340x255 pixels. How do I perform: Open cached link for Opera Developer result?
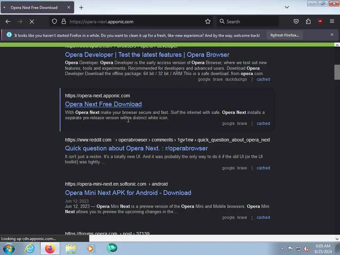tap(263, 79)
